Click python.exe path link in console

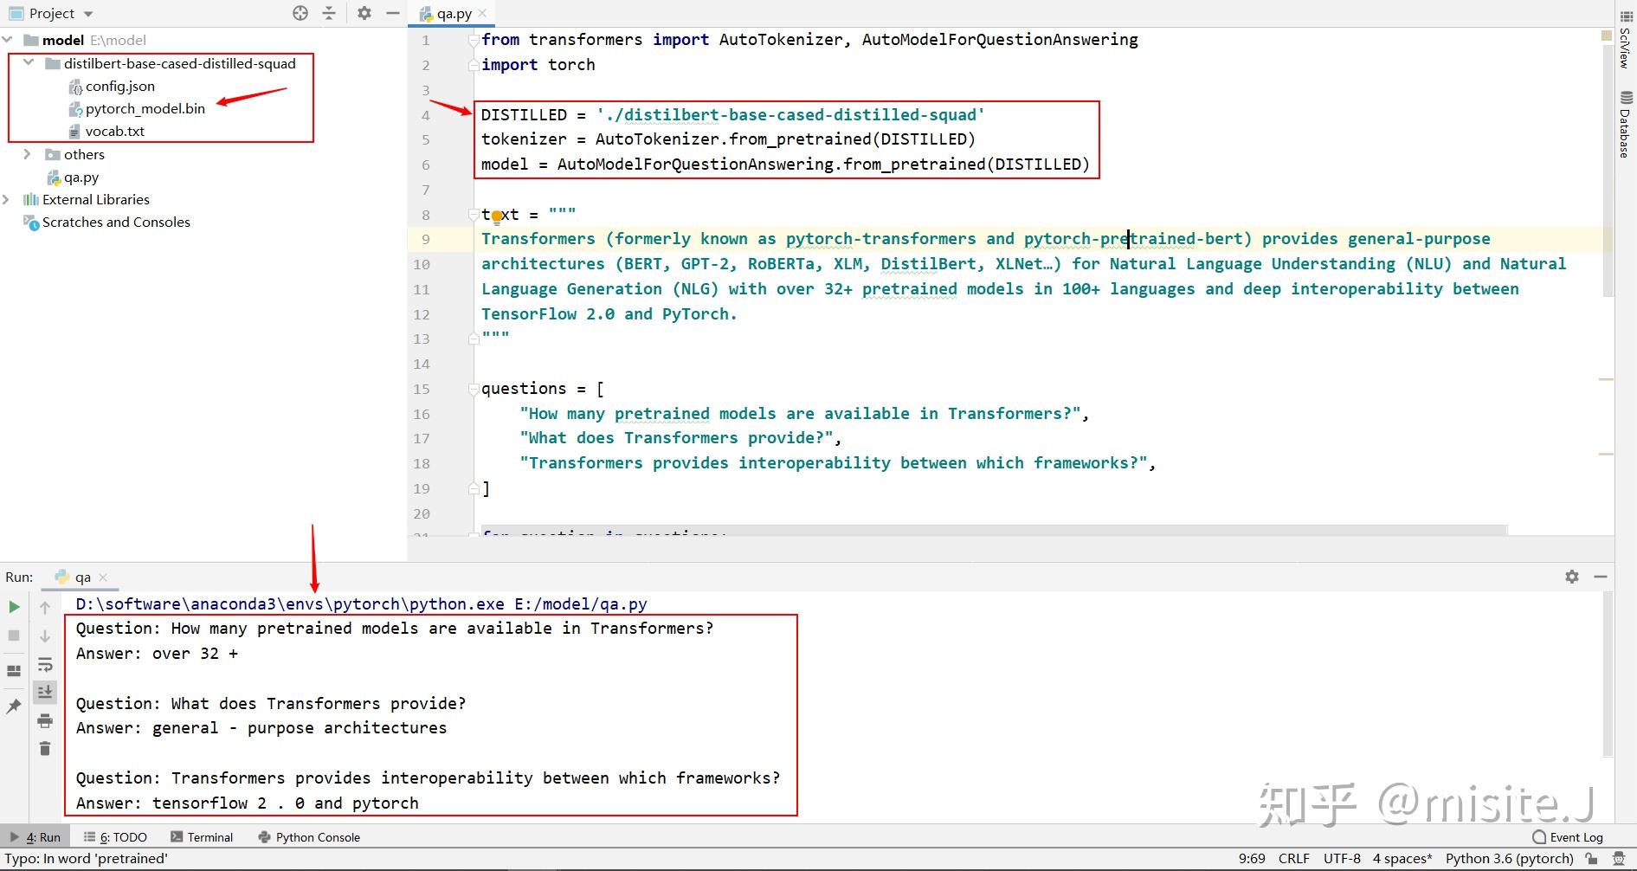point(290,603)
